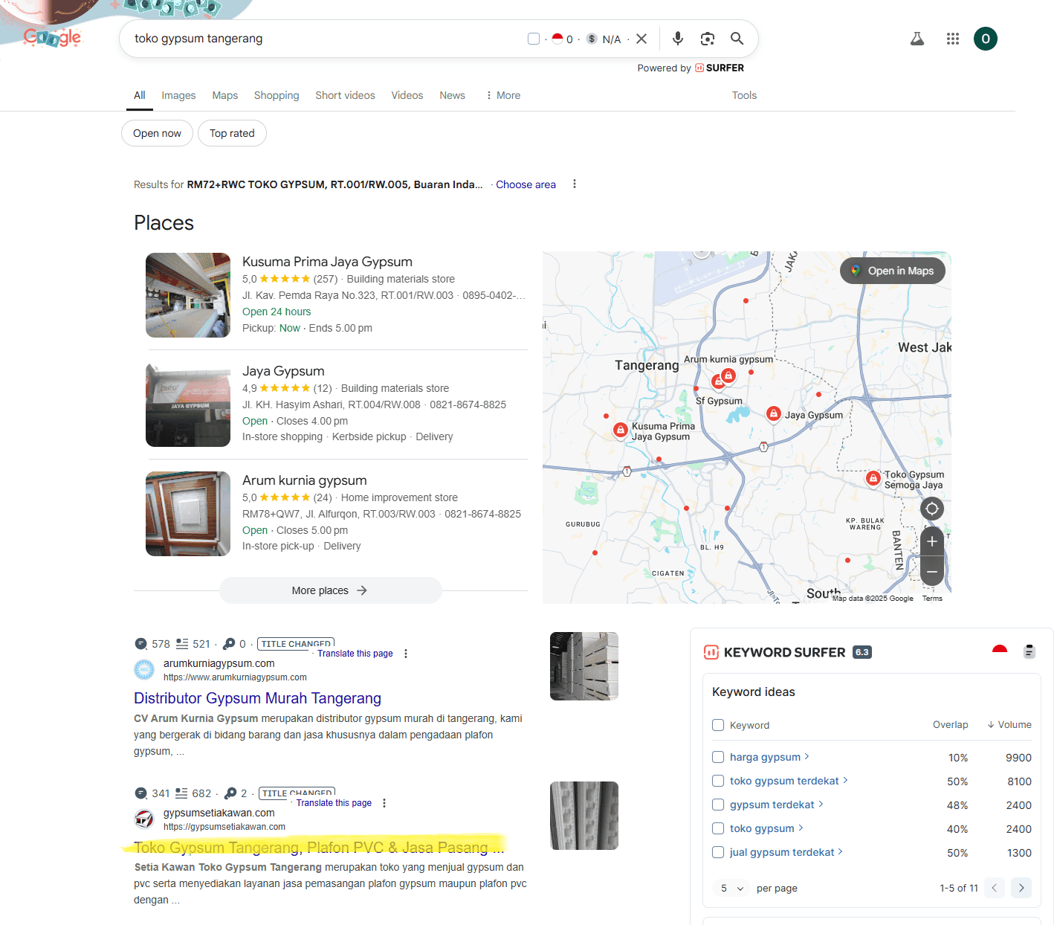
Task: Tick the 'harga gypsum' keyword checkbox
Action: tap(718, 757)
